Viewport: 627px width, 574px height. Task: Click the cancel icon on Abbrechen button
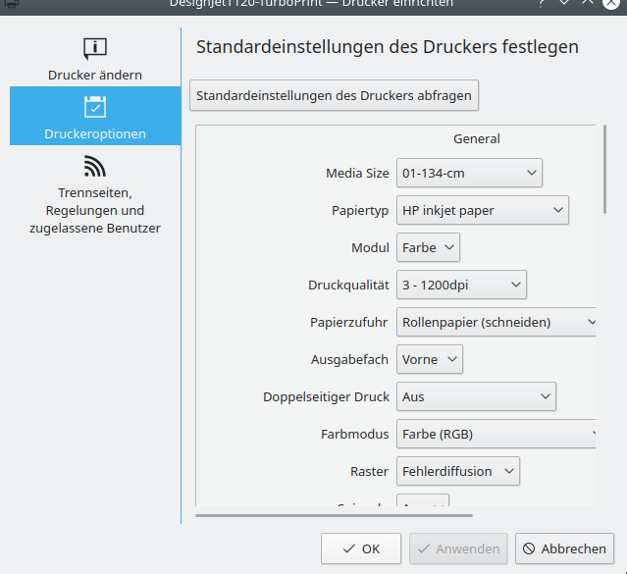528,549
